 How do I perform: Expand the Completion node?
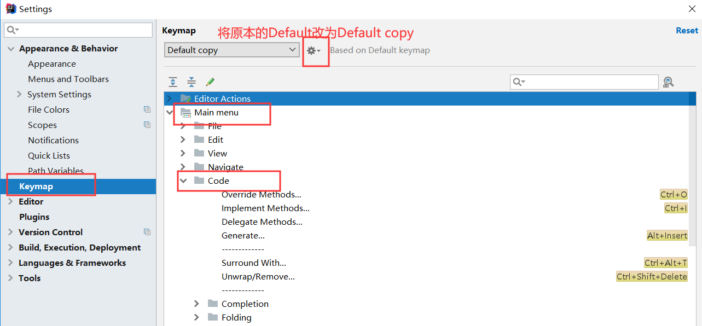pos(197,304)
